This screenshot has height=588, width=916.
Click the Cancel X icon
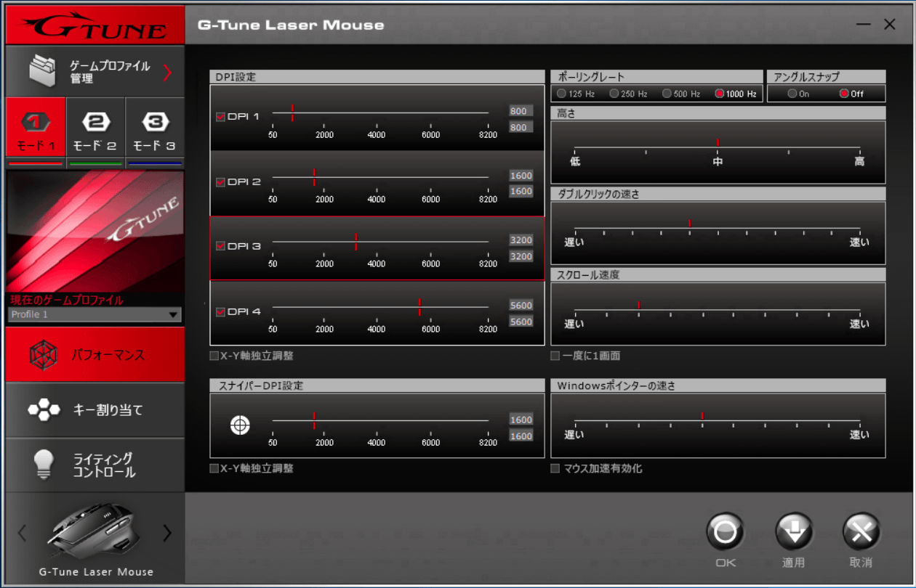coord(861,533)
